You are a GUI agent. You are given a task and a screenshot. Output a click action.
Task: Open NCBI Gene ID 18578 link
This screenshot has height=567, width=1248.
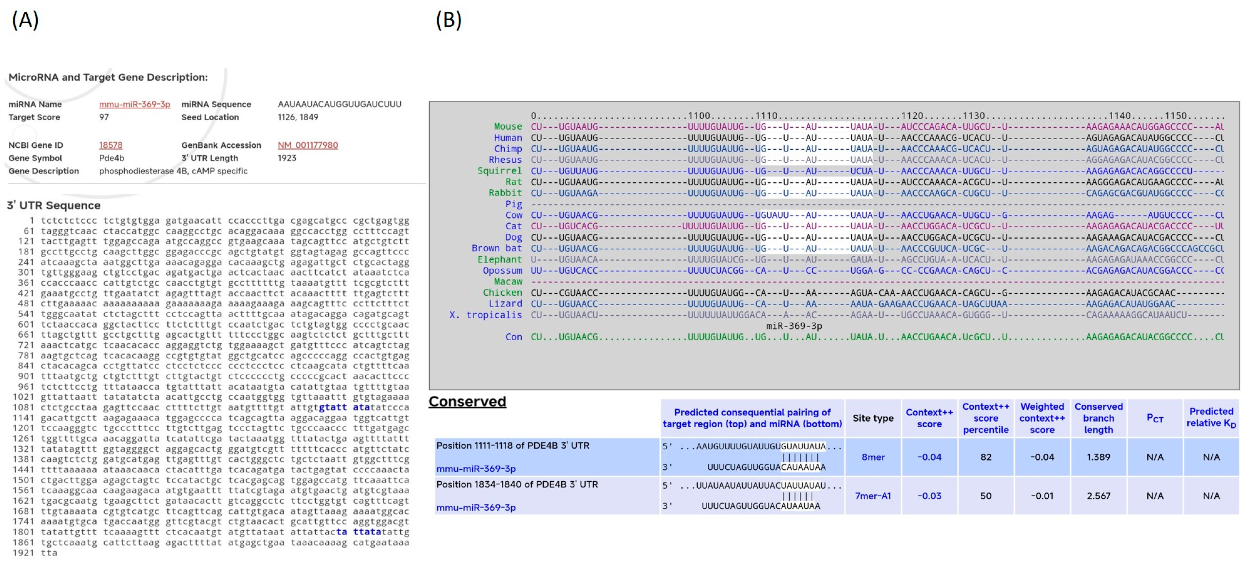tap(111, 145)
